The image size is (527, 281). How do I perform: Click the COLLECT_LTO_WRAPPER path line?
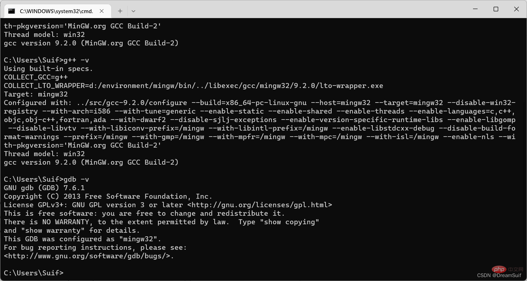pyautogui.click(x=193, y=86)
